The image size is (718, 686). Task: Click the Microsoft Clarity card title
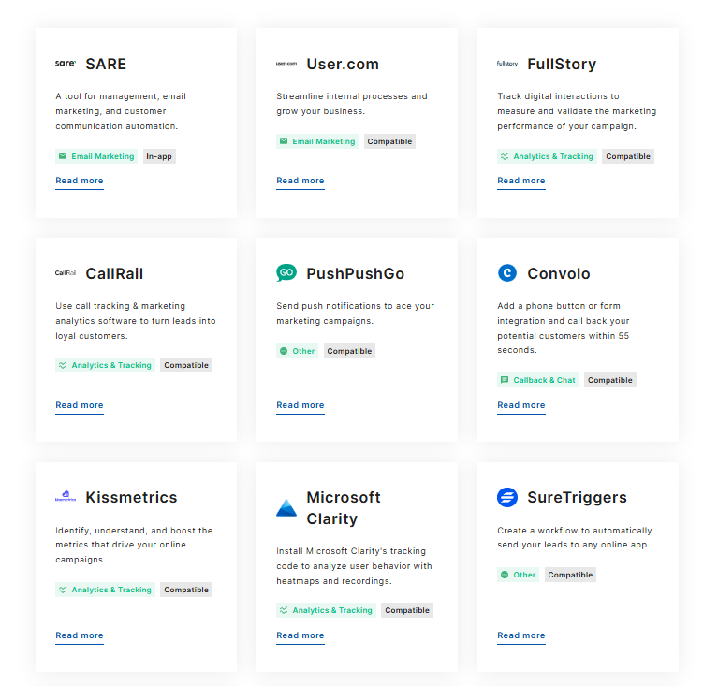pos(343,508)
